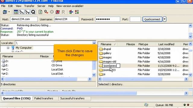Click the remote list horizontal scrollbar thumb
The image size is (193, 108).
(132, 79)
